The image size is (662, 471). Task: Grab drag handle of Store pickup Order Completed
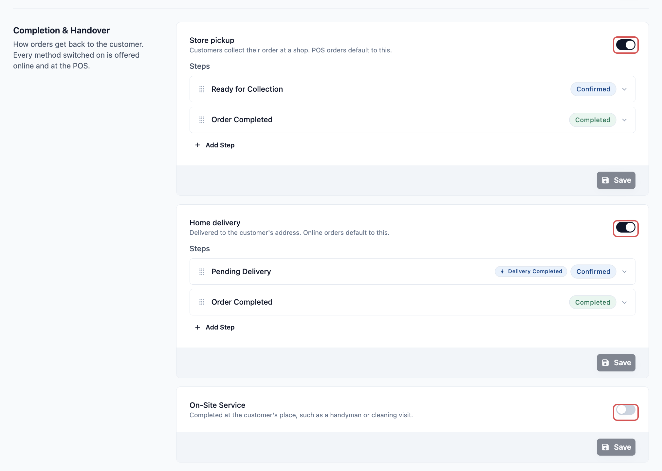(202, 120)
